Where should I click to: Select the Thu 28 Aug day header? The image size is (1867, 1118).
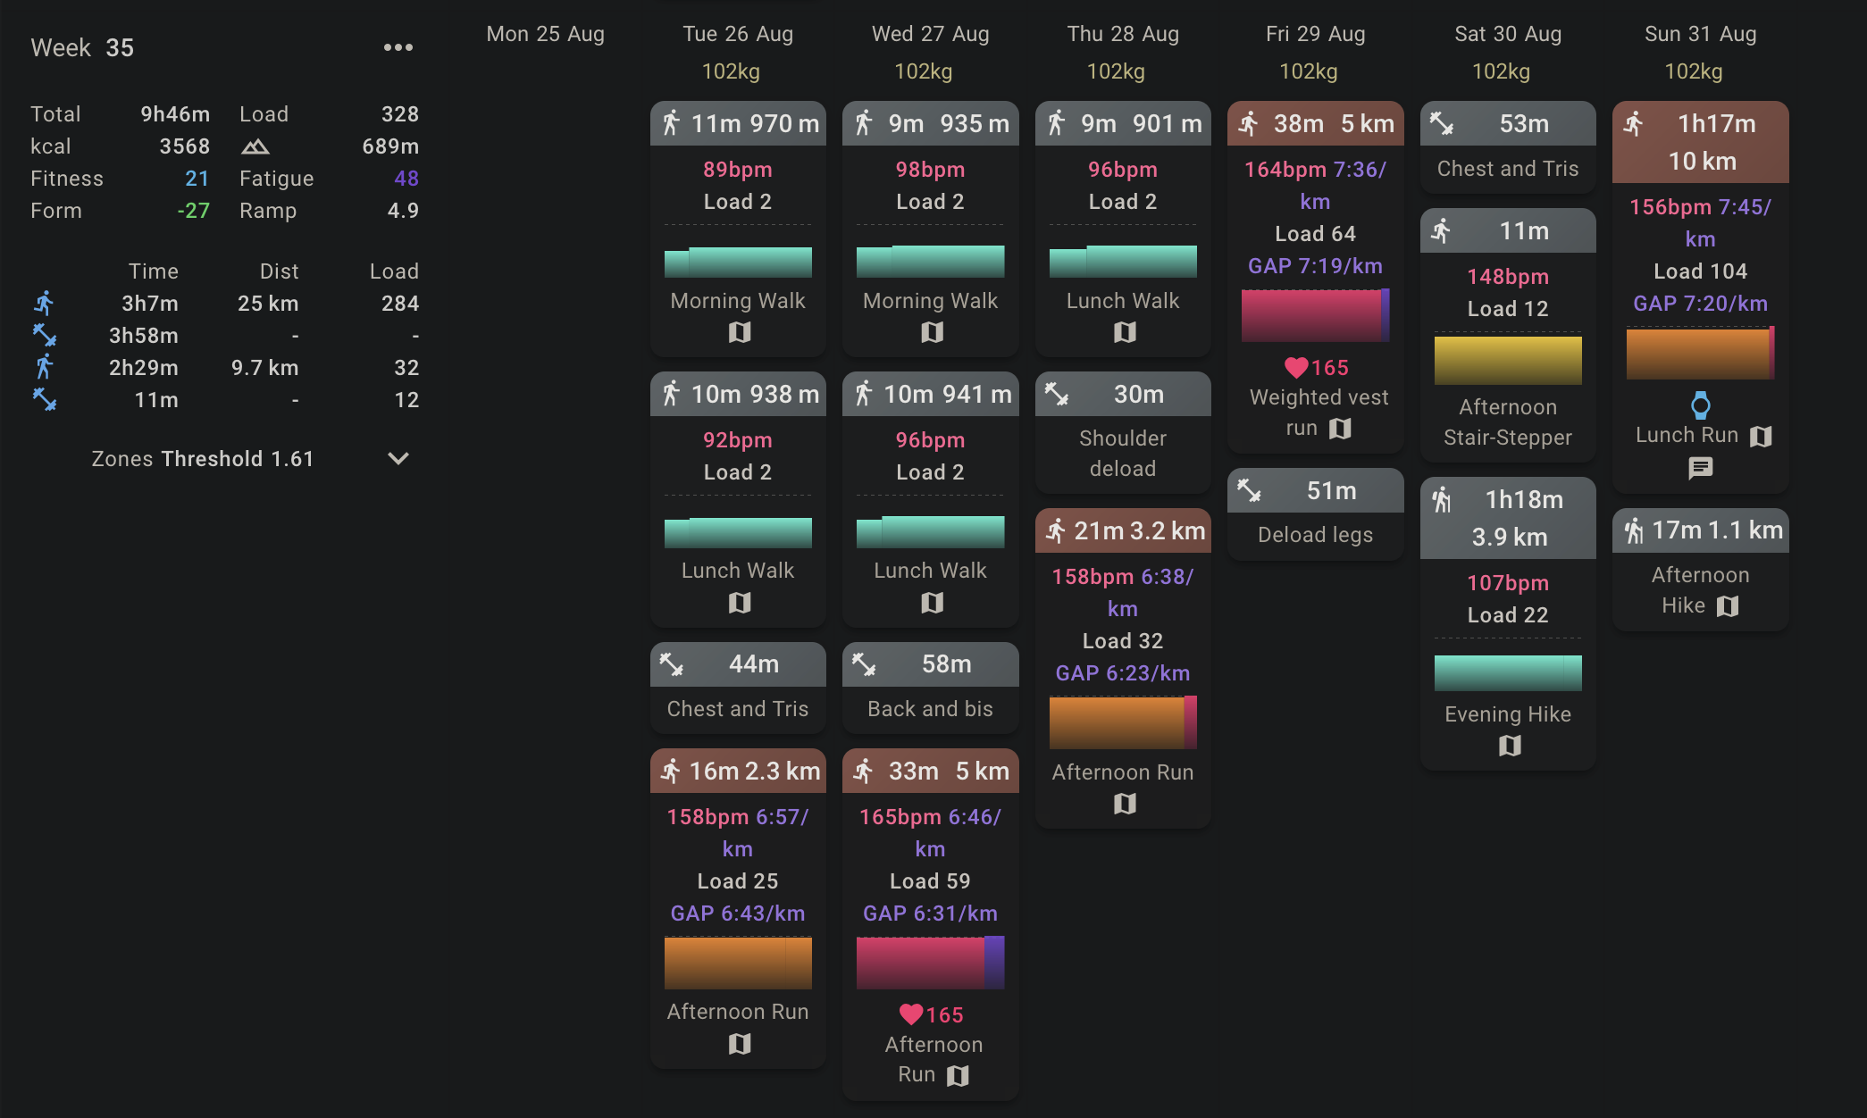1123,34
